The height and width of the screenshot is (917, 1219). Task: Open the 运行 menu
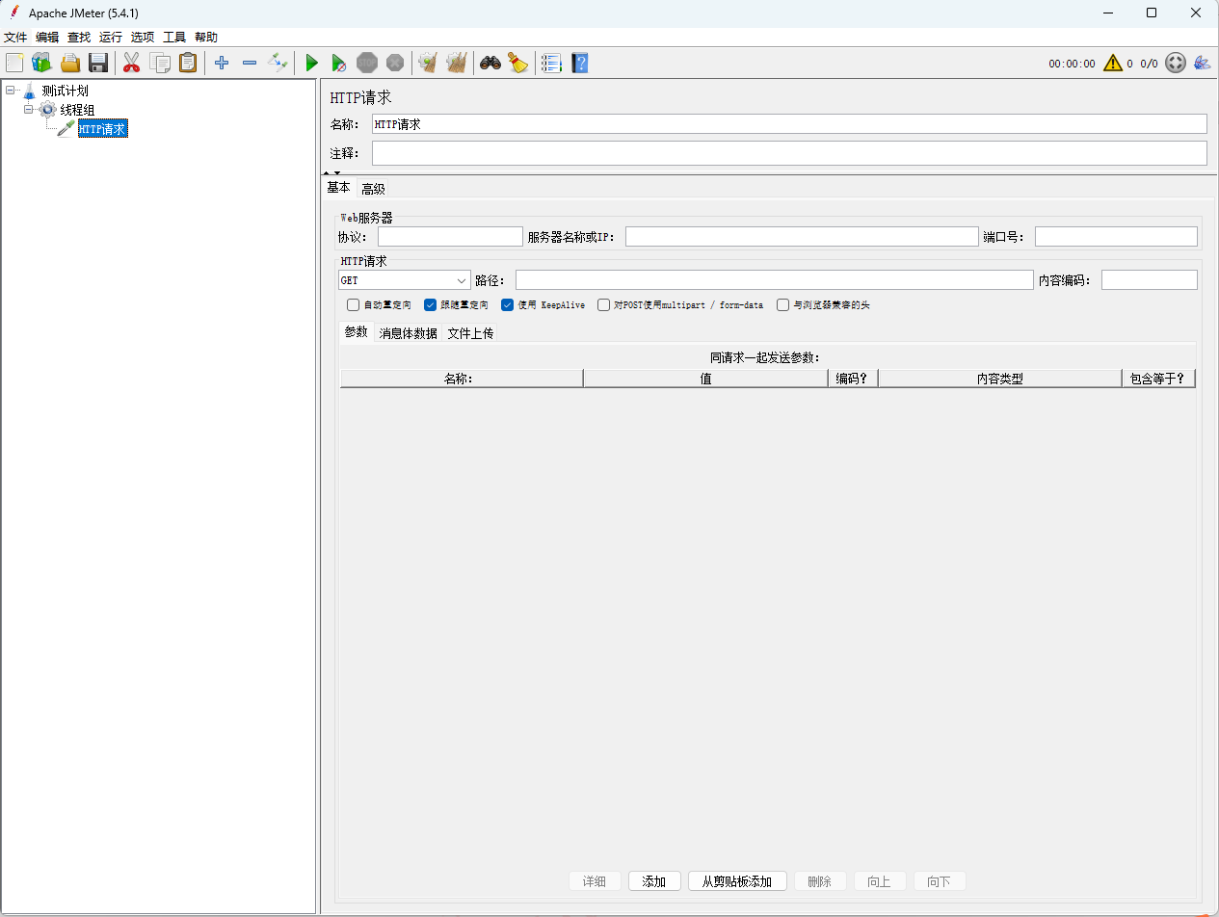click(111, 38)
